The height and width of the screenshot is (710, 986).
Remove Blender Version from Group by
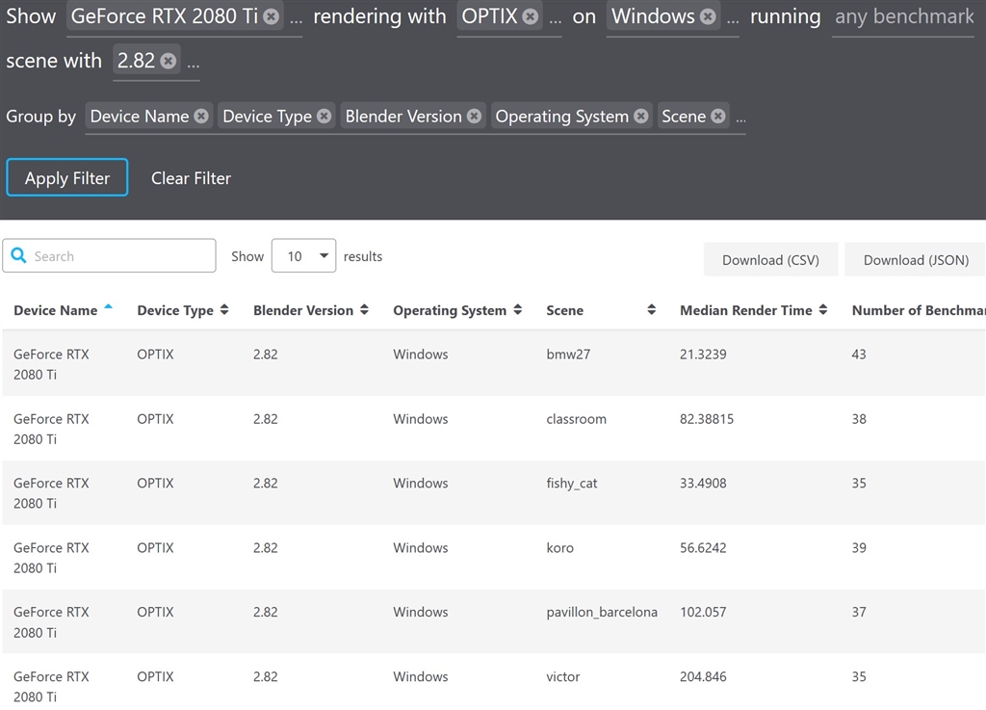click(474, 117)
